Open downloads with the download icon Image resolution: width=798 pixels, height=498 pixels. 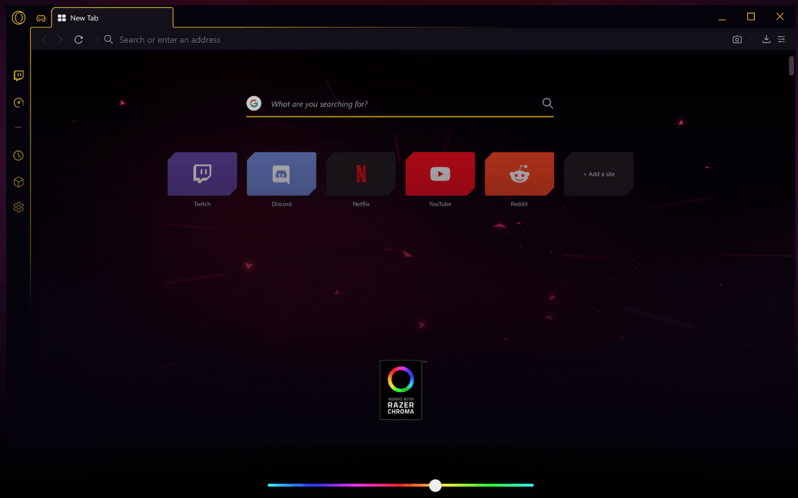766,40
